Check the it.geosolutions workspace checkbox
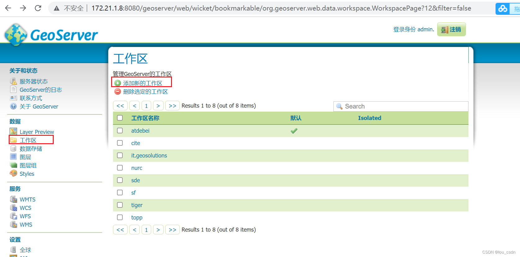The width and height of the screenshot is (520, 257). tap(120, 155)
